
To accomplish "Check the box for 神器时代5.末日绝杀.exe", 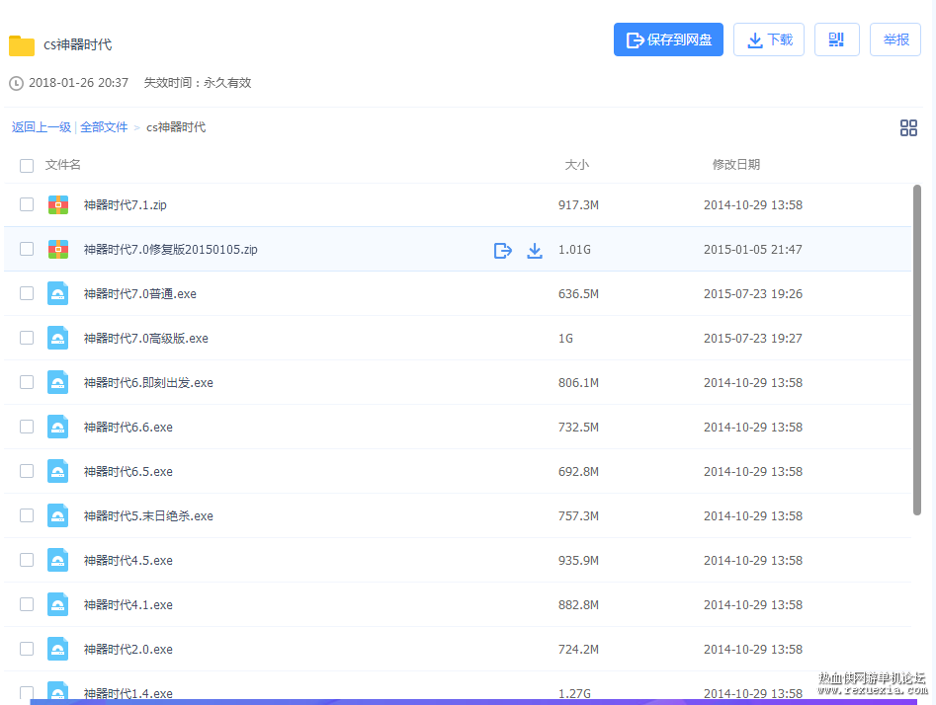I will (x=27, y=515).
